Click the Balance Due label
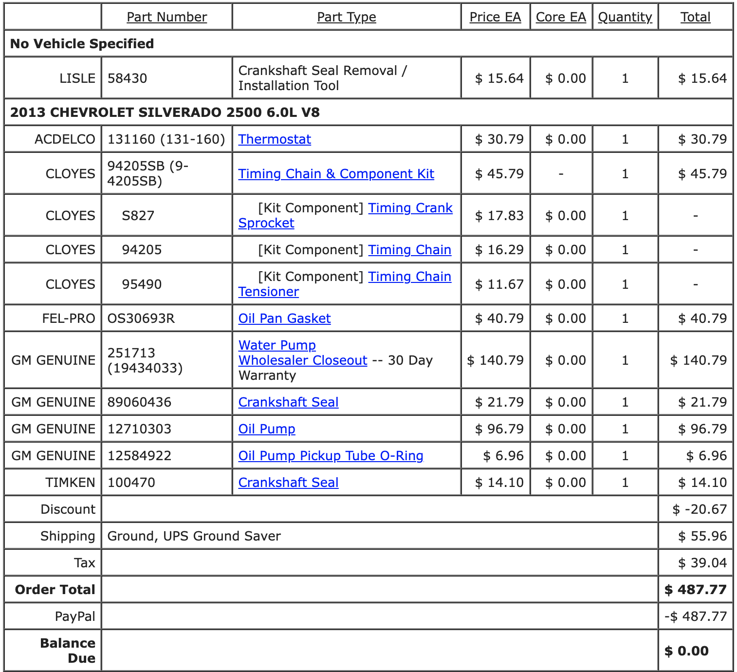 (68, 651)
